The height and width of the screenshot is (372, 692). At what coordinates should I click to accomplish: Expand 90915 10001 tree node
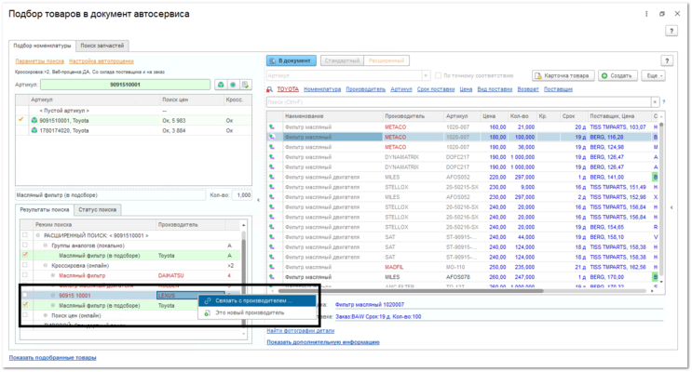click(53, 296)
